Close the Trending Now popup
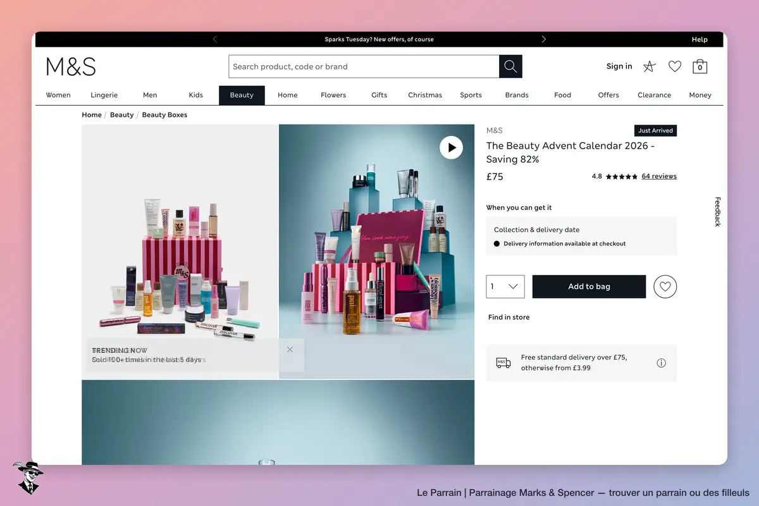 (290, 350)
